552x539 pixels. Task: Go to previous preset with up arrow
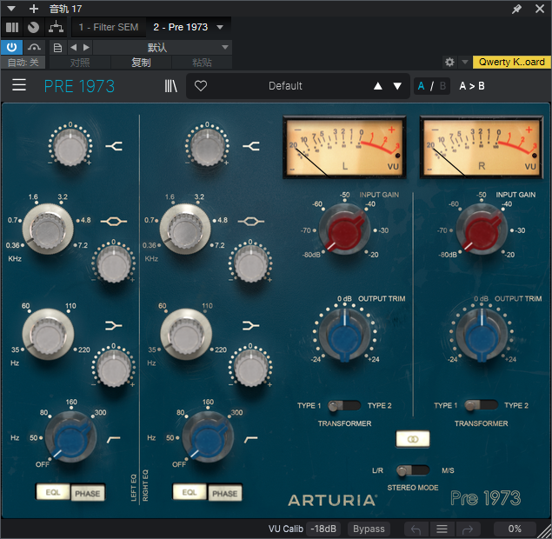(x=378, y=86)
